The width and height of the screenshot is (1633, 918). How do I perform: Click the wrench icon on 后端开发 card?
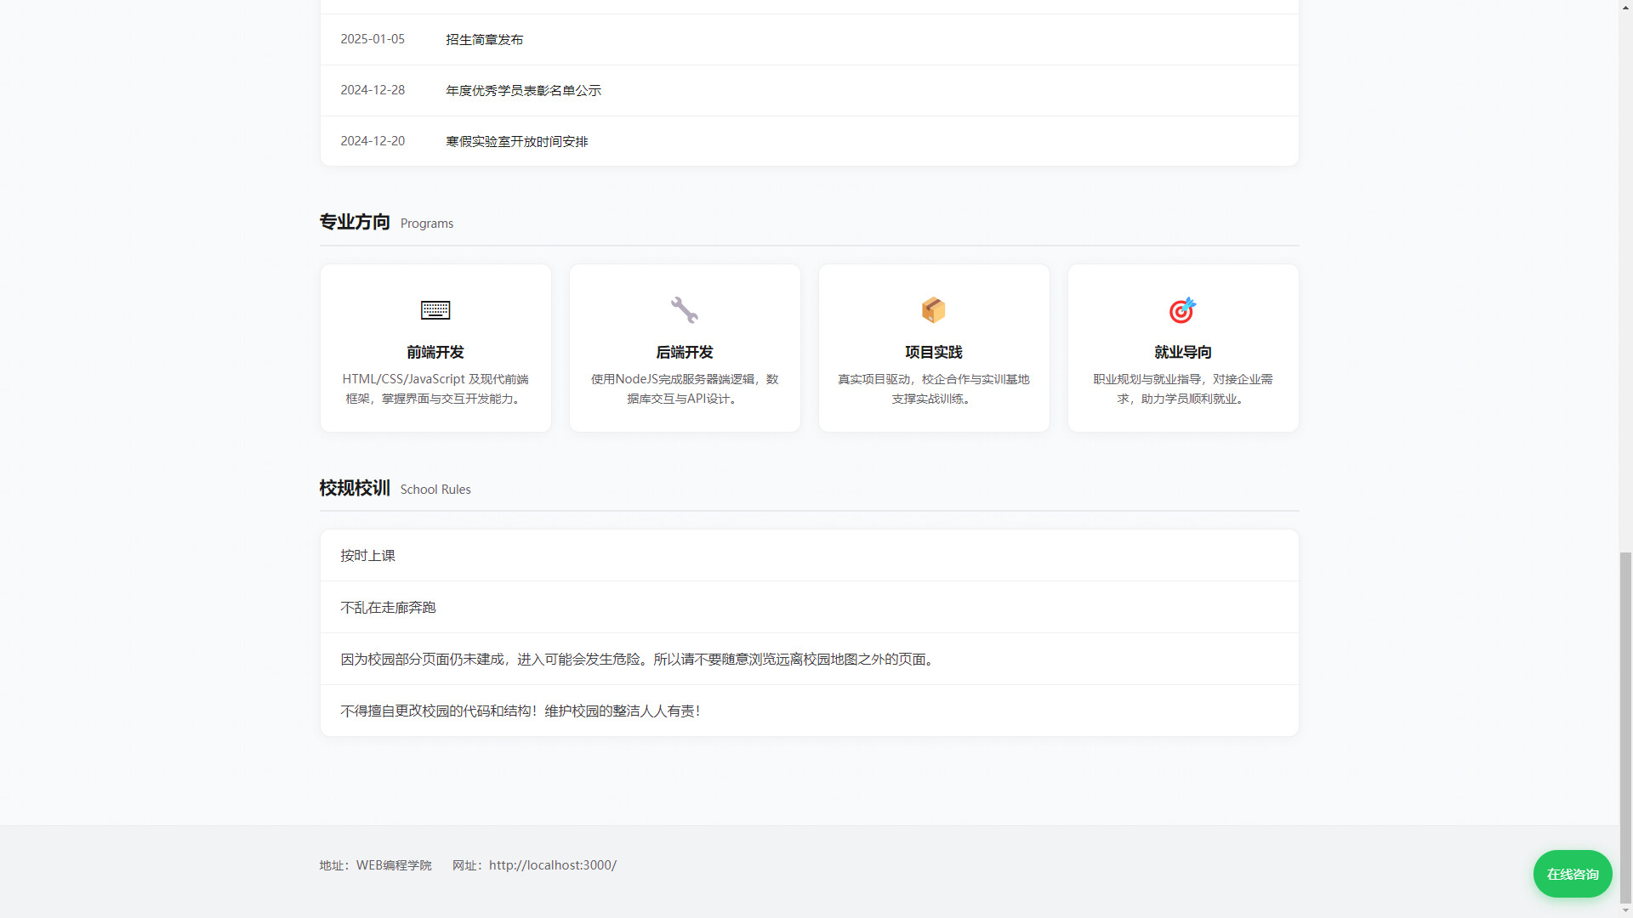[685, 310]
